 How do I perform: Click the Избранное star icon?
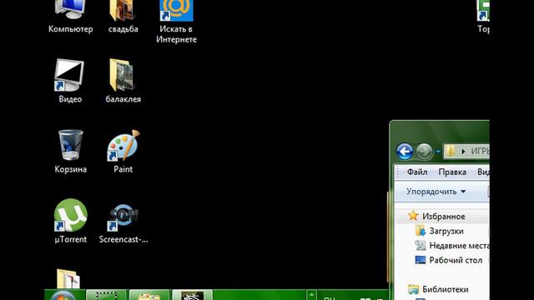tap(413, 216)
